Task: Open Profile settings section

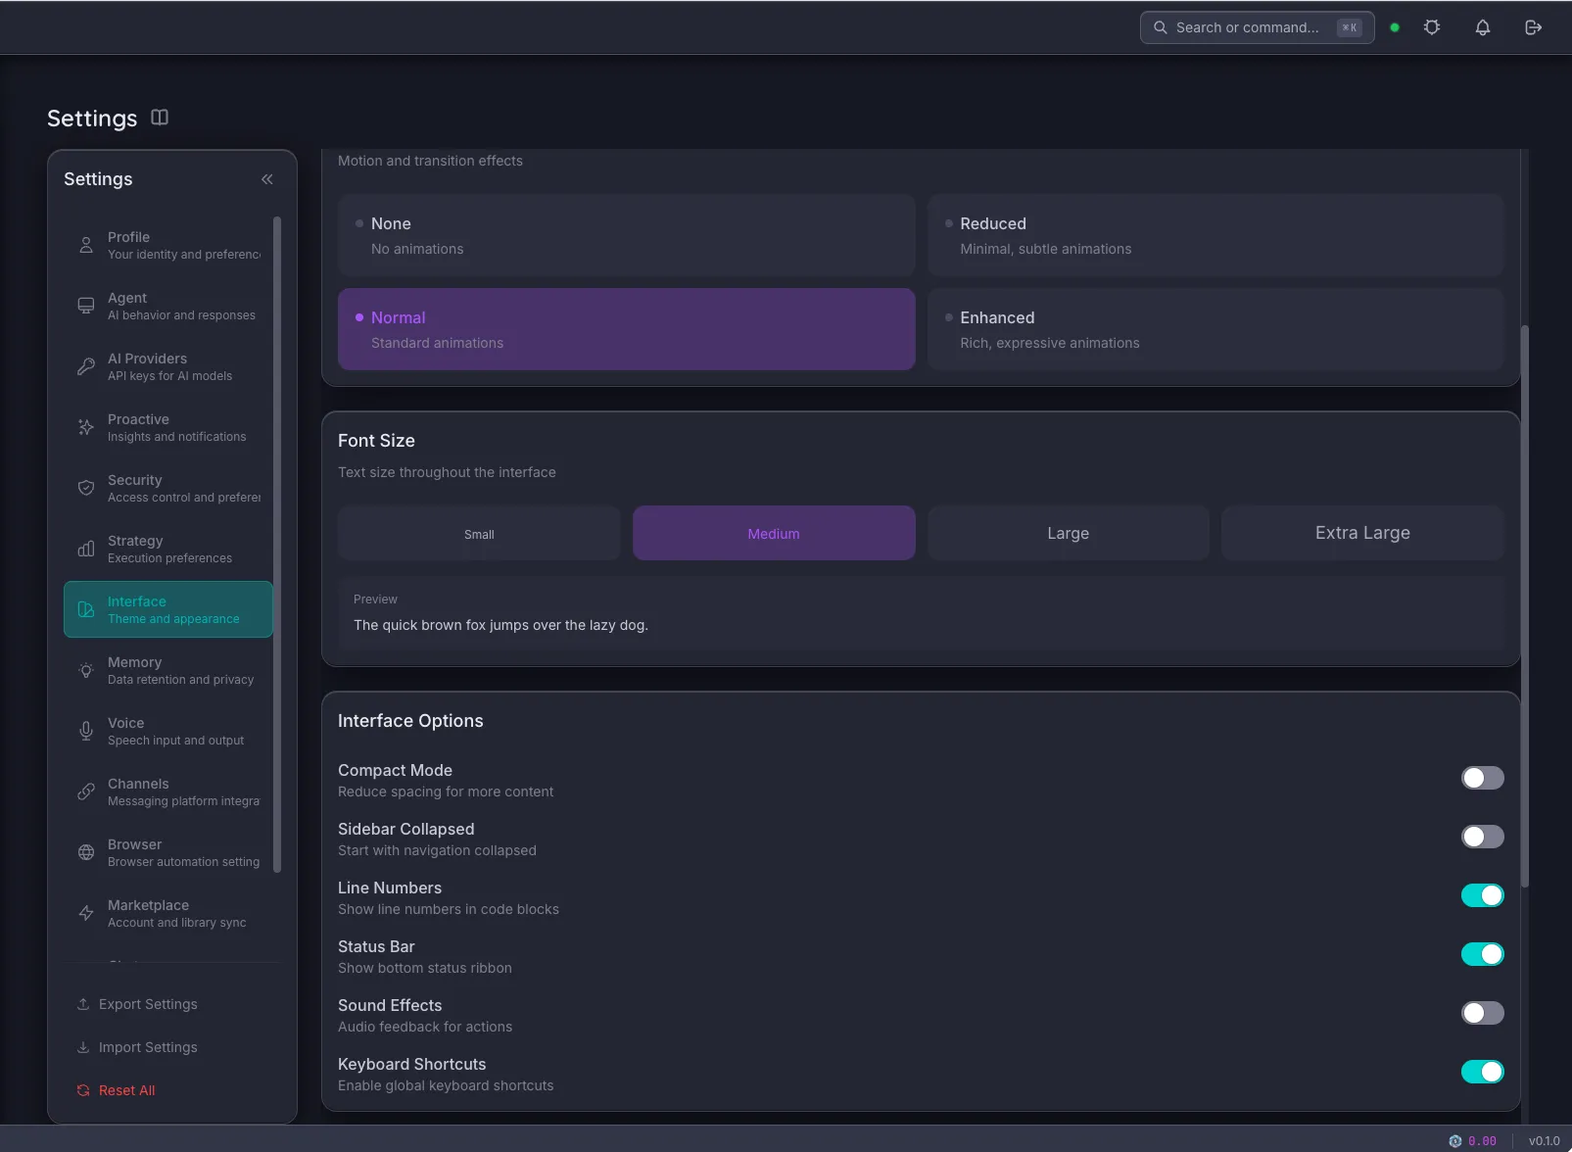Action: pyautogui.click(x=168, y=245)
